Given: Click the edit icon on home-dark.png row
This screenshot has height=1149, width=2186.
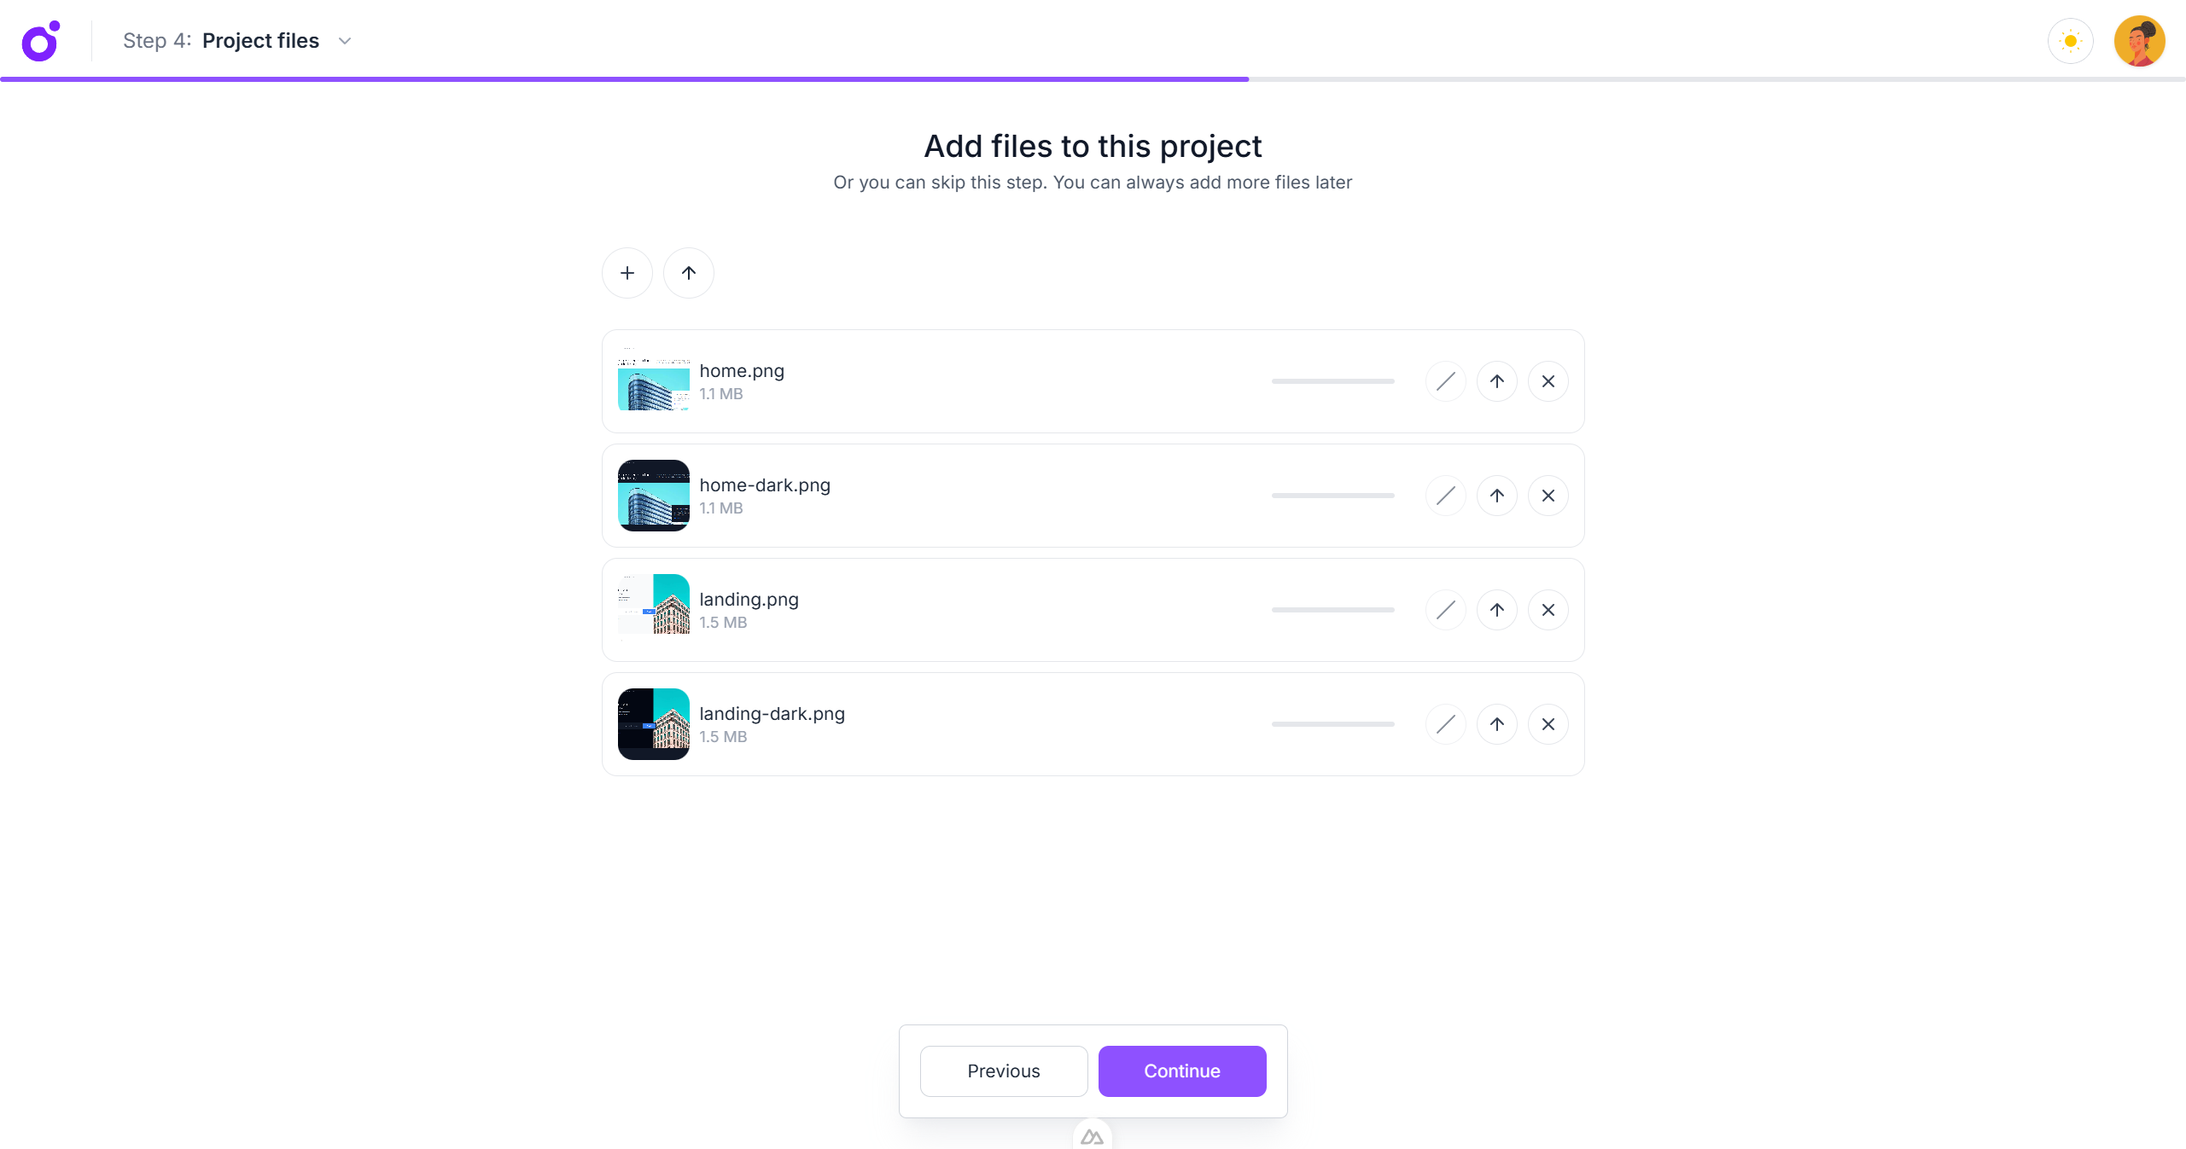Looking at the screenshot, I should tap(1444, 495).
